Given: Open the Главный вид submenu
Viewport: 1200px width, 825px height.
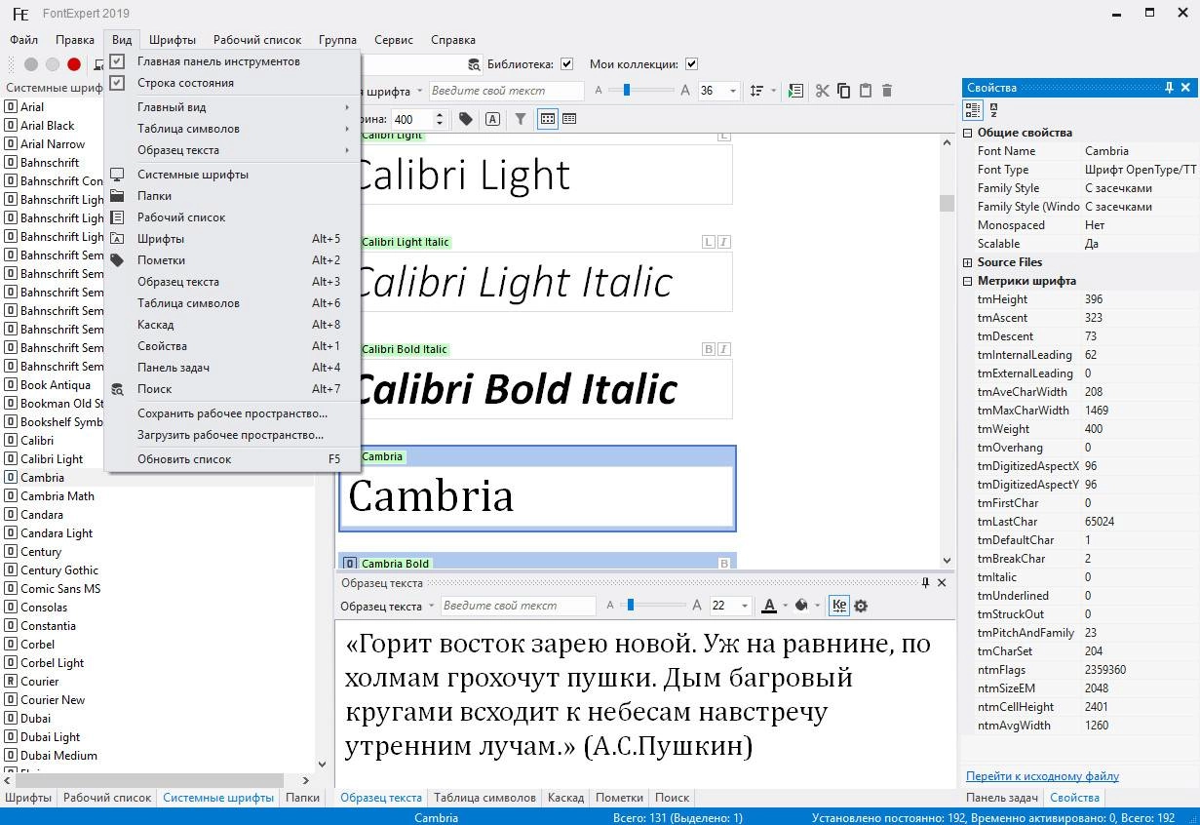Looking at the screenshot, I should point(233,107).
